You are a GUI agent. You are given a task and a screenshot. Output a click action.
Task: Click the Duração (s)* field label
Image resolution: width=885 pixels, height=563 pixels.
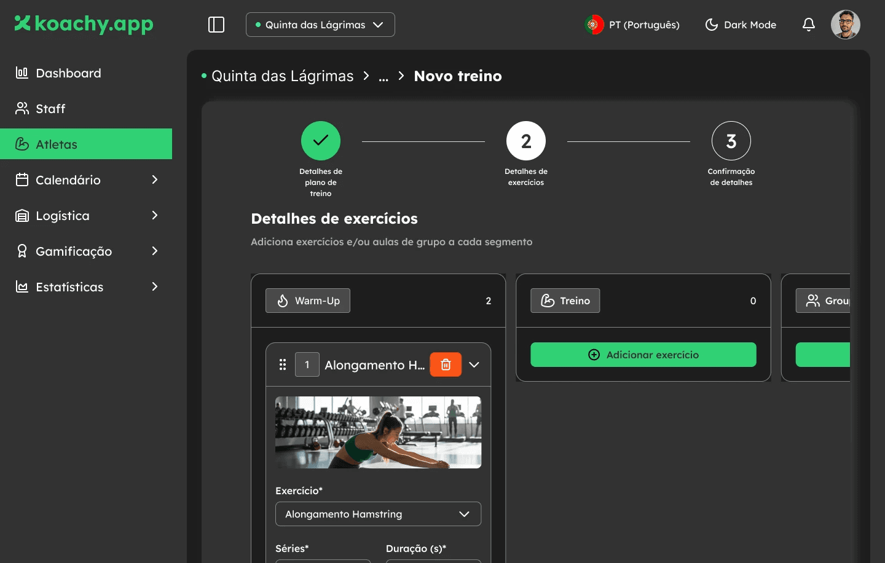(416, 548)
